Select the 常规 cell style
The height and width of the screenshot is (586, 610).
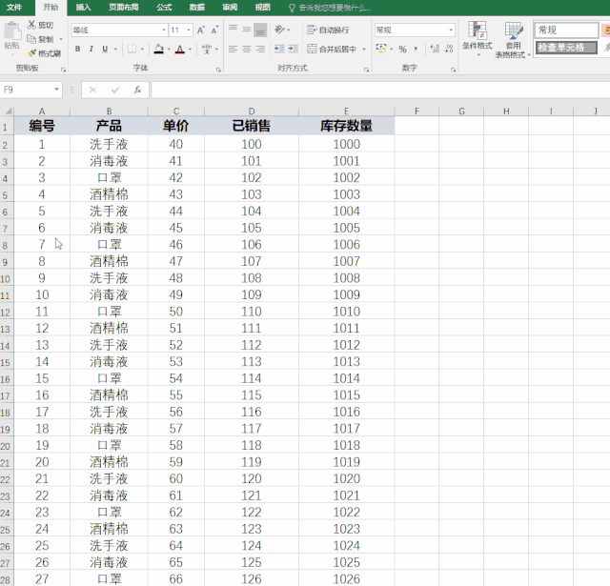coord(566,30)
